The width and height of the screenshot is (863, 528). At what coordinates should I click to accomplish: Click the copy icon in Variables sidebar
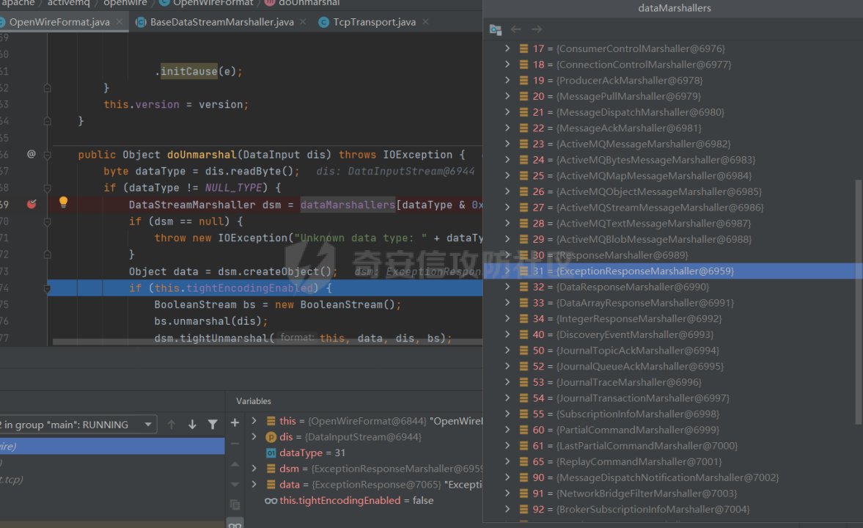tap(235, 505)
